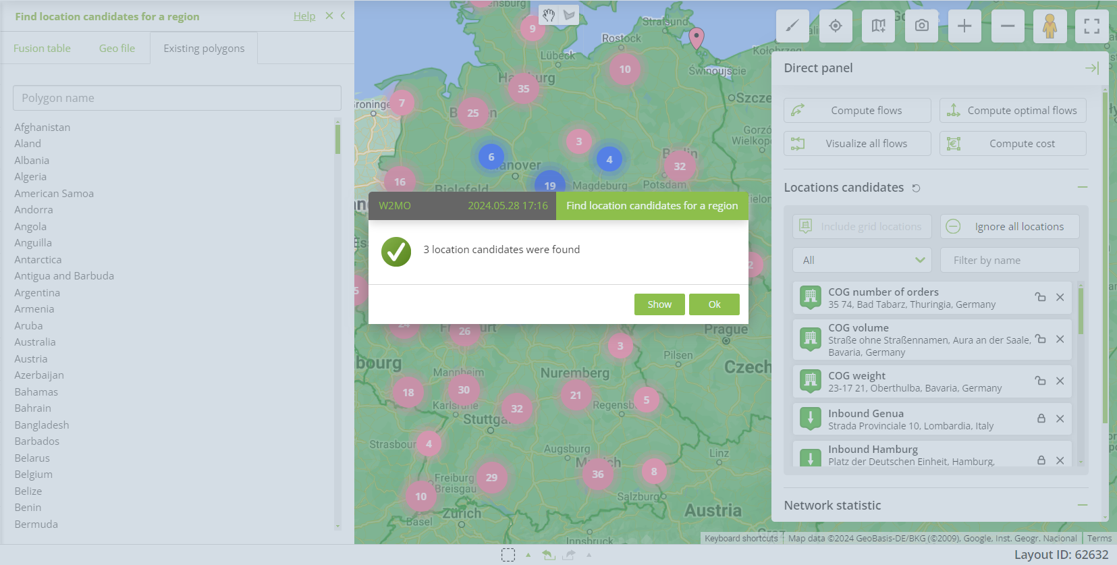The image size is (1117, 565).
Task: Switch to the Fusion table tab
Action: tap(42, 49)
